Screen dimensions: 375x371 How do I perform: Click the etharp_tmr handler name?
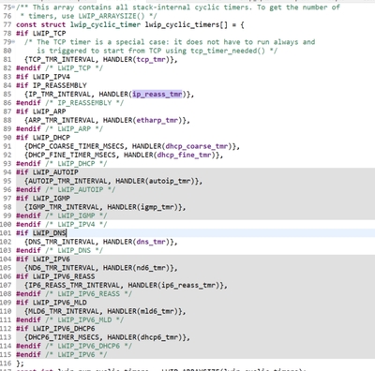click(x=157, y=120)
